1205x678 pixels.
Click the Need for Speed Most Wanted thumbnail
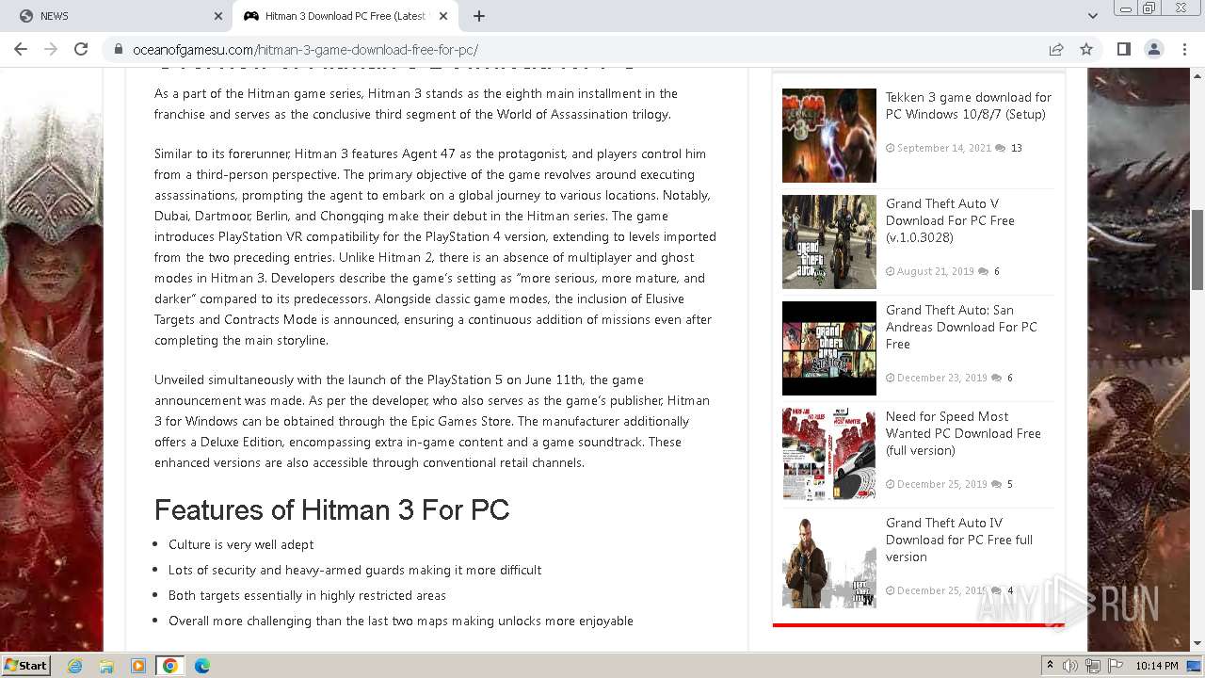[x=829, y=455]
